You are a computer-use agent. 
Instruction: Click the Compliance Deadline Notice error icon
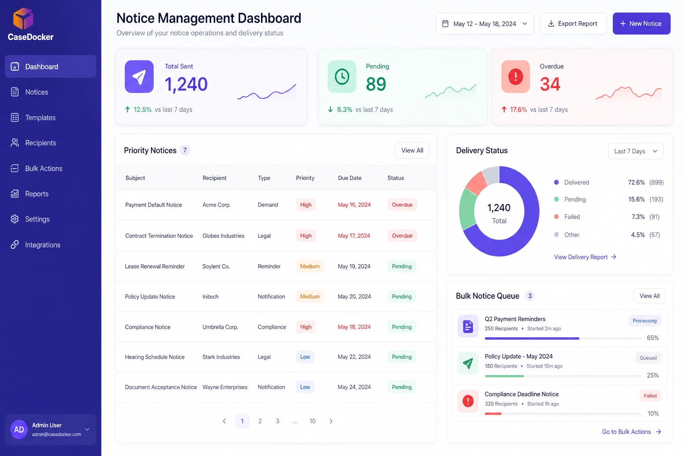(x=468, y=401)
